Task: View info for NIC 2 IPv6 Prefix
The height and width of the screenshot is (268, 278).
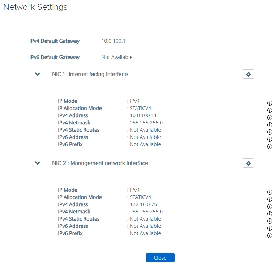Action: (x=269, y=235)
